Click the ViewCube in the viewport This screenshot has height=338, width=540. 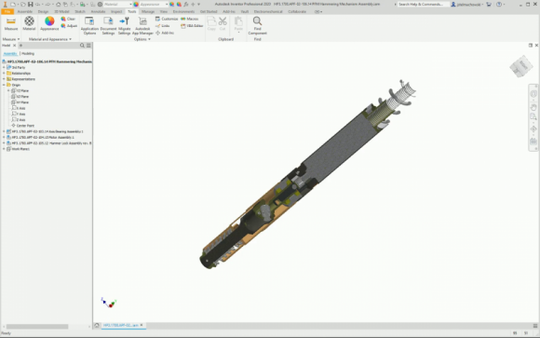[x=521, y=66]
